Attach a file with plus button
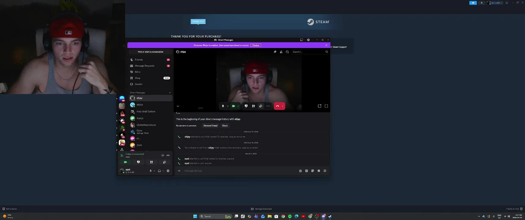 [179, 171]
